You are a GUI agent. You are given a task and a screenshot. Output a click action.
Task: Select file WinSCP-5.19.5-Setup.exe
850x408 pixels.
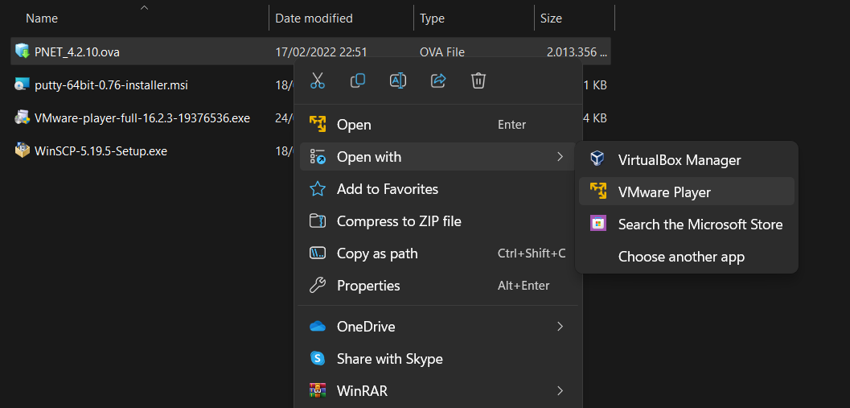pos(101,150)
